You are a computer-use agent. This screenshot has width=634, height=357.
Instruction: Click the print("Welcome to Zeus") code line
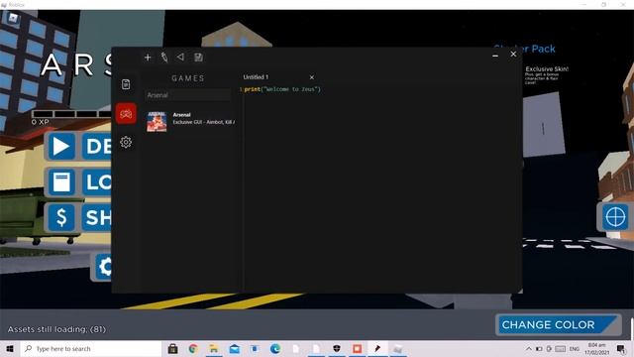point(282,89)
